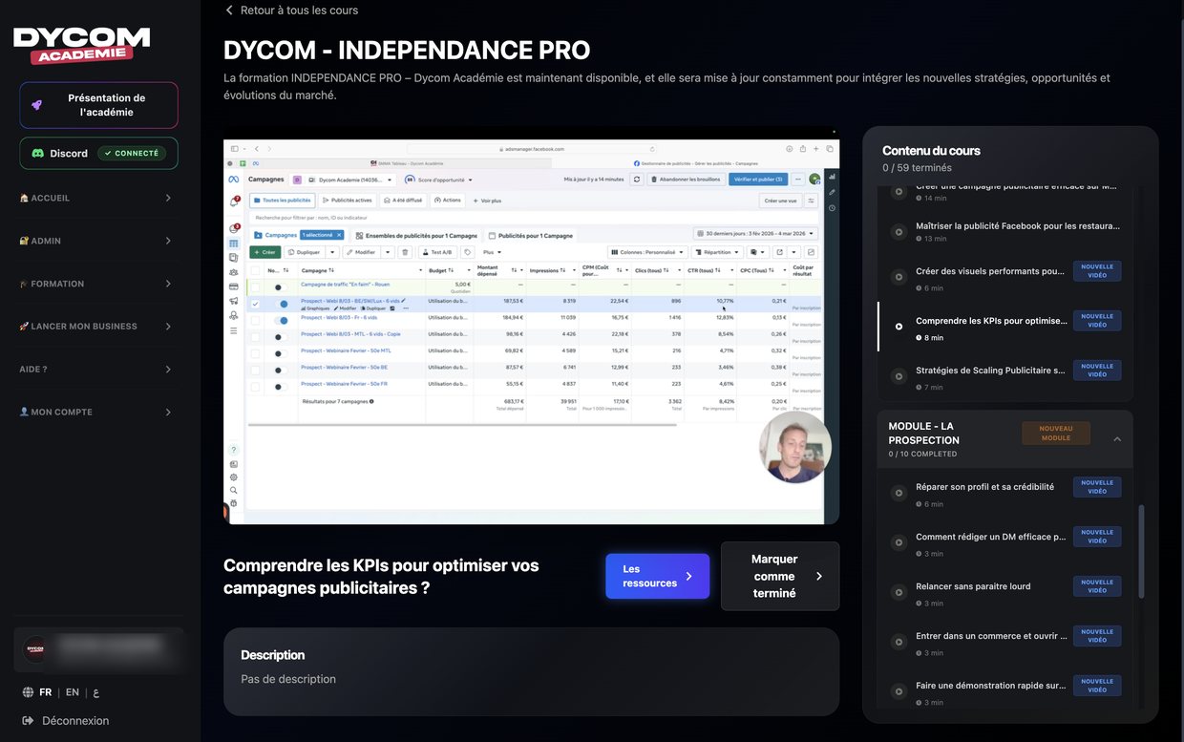Click the arrow icon inside Les ressources button
Viewport: 1184px width, 742px height.
(689, 576)
